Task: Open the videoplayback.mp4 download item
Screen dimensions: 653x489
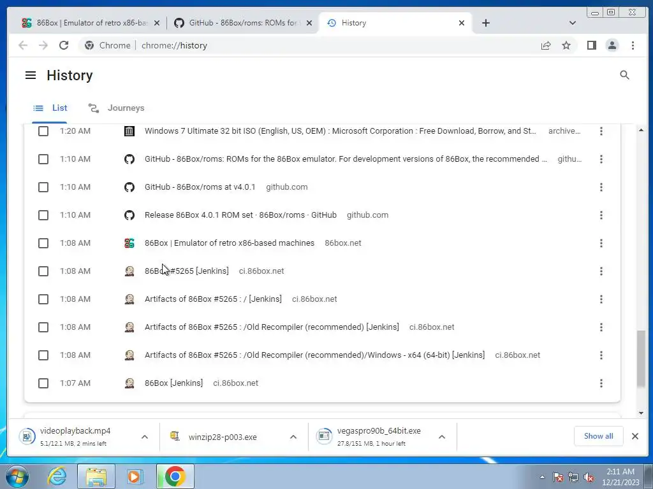Action: click(75, 437)
